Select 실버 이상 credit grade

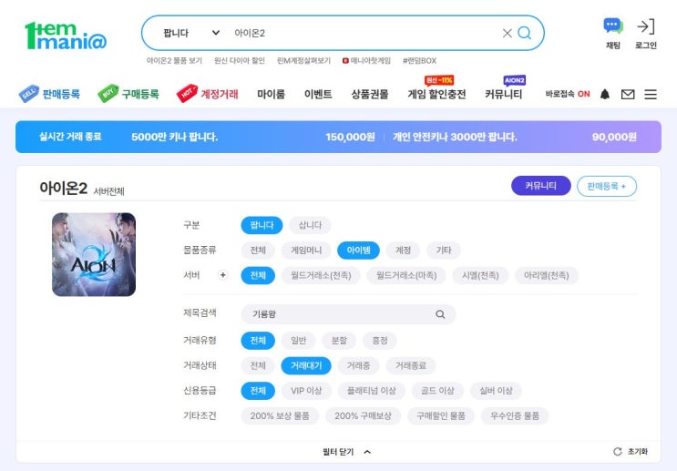tap(496, 391)
